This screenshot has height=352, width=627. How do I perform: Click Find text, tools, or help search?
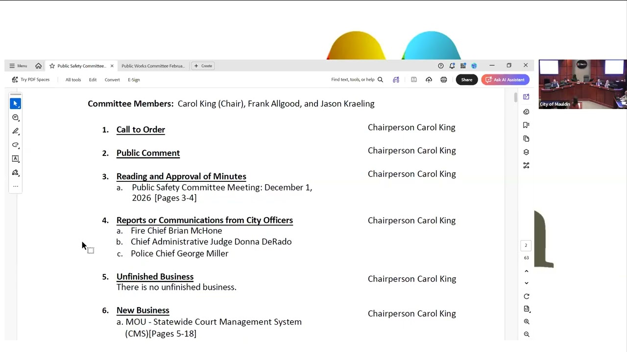357,80
